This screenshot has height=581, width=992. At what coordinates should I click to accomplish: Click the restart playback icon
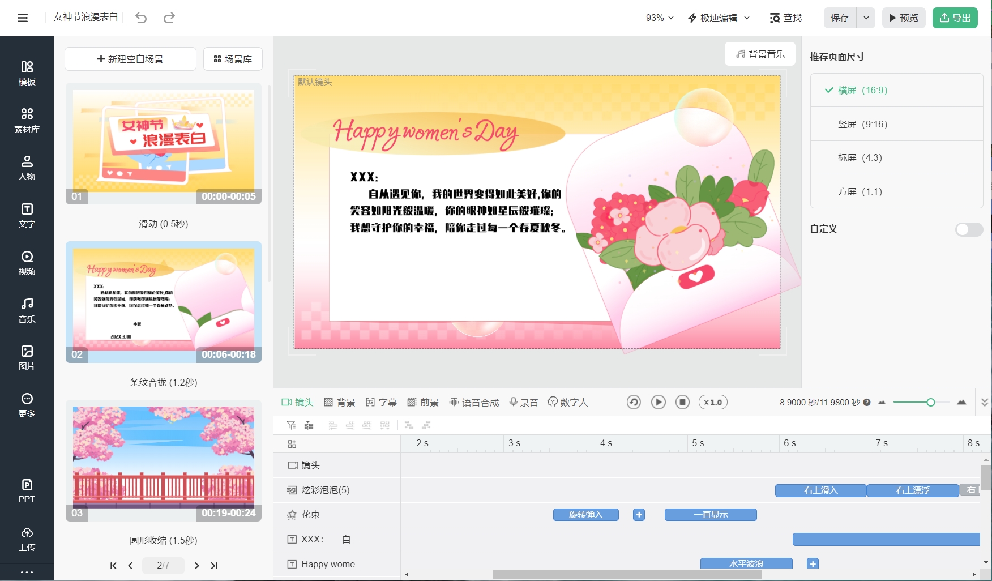pyautogui.click(x=634, y=402)
